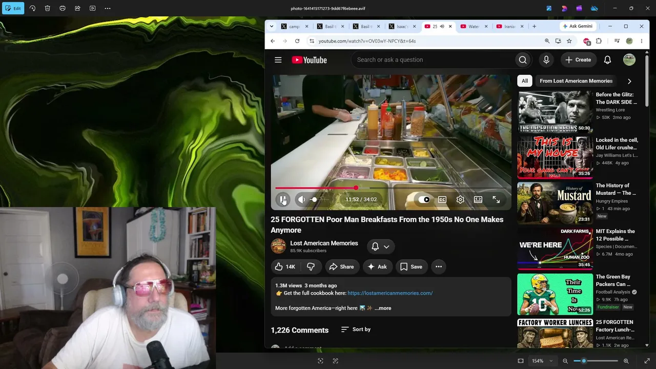
Task: Open the browser tab search chevron
Action: click(272, 26)
